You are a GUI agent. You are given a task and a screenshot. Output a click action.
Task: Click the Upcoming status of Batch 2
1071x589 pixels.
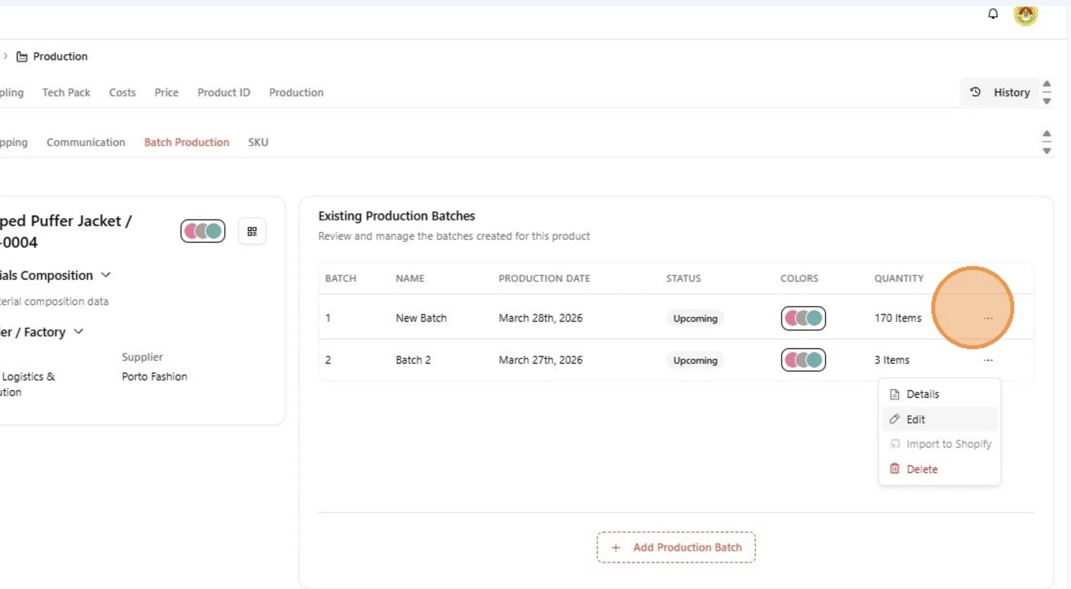click(695, 360)
